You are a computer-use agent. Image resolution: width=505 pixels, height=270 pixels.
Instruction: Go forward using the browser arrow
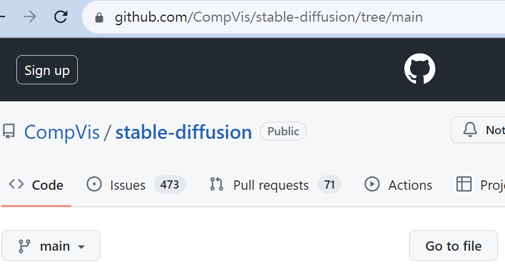[x=29, y=17]
